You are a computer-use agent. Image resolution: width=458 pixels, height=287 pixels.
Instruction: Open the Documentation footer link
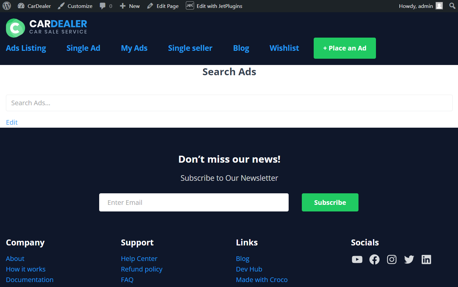(30, 280)
